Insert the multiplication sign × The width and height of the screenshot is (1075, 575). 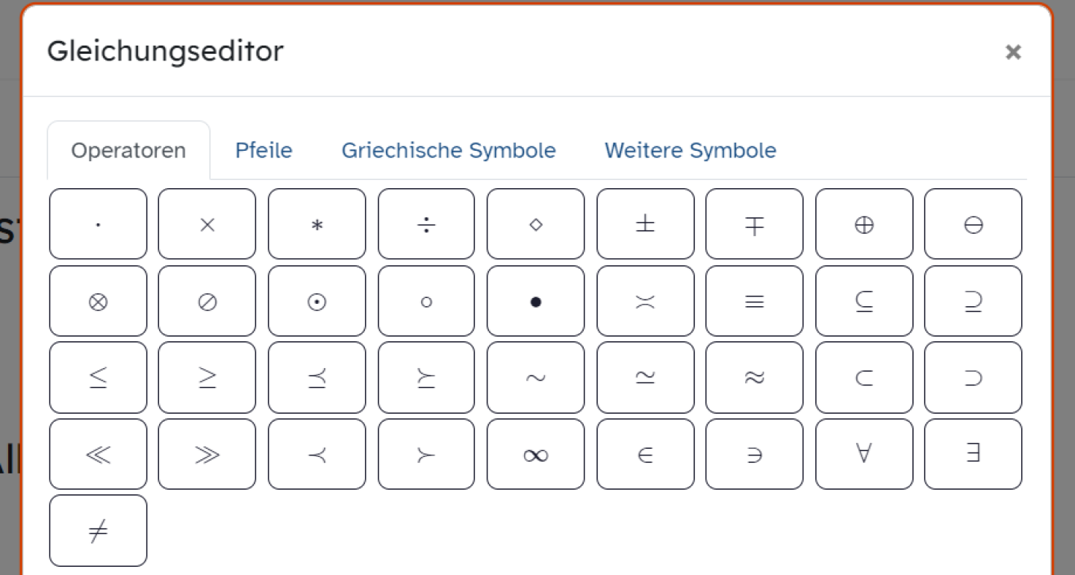(x=207, y=223)
